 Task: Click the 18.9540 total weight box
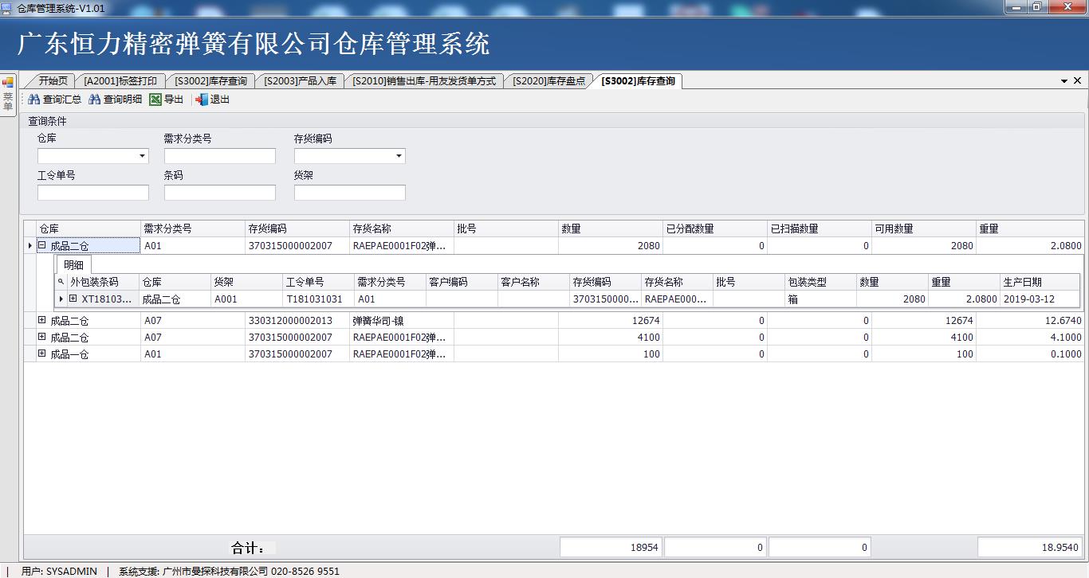1030,547
